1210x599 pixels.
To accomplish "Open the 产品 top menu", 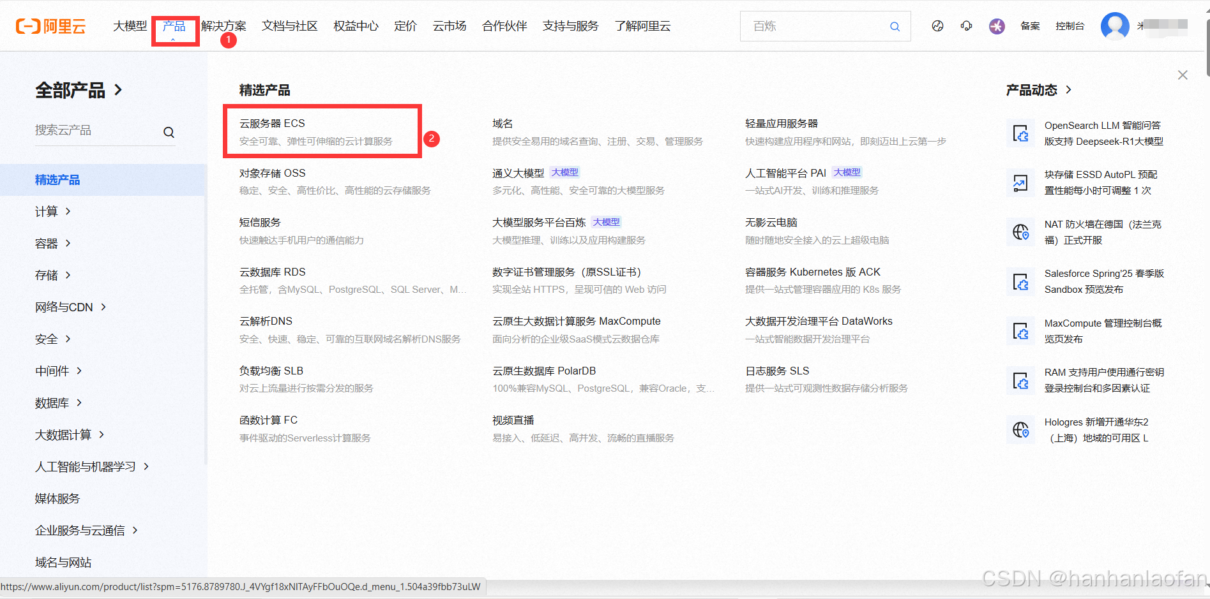I will (x=174, y=26).
